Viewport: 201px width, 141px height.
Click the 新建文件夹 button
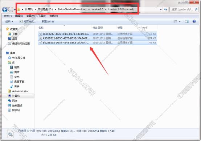coord(48,21)
